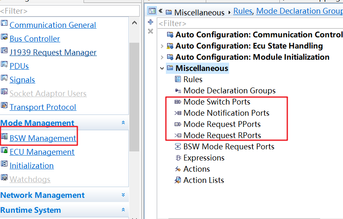Collapse the Miscellaneous tree node
This screenshot has height=219, width=343.
(x=162, y=68)
